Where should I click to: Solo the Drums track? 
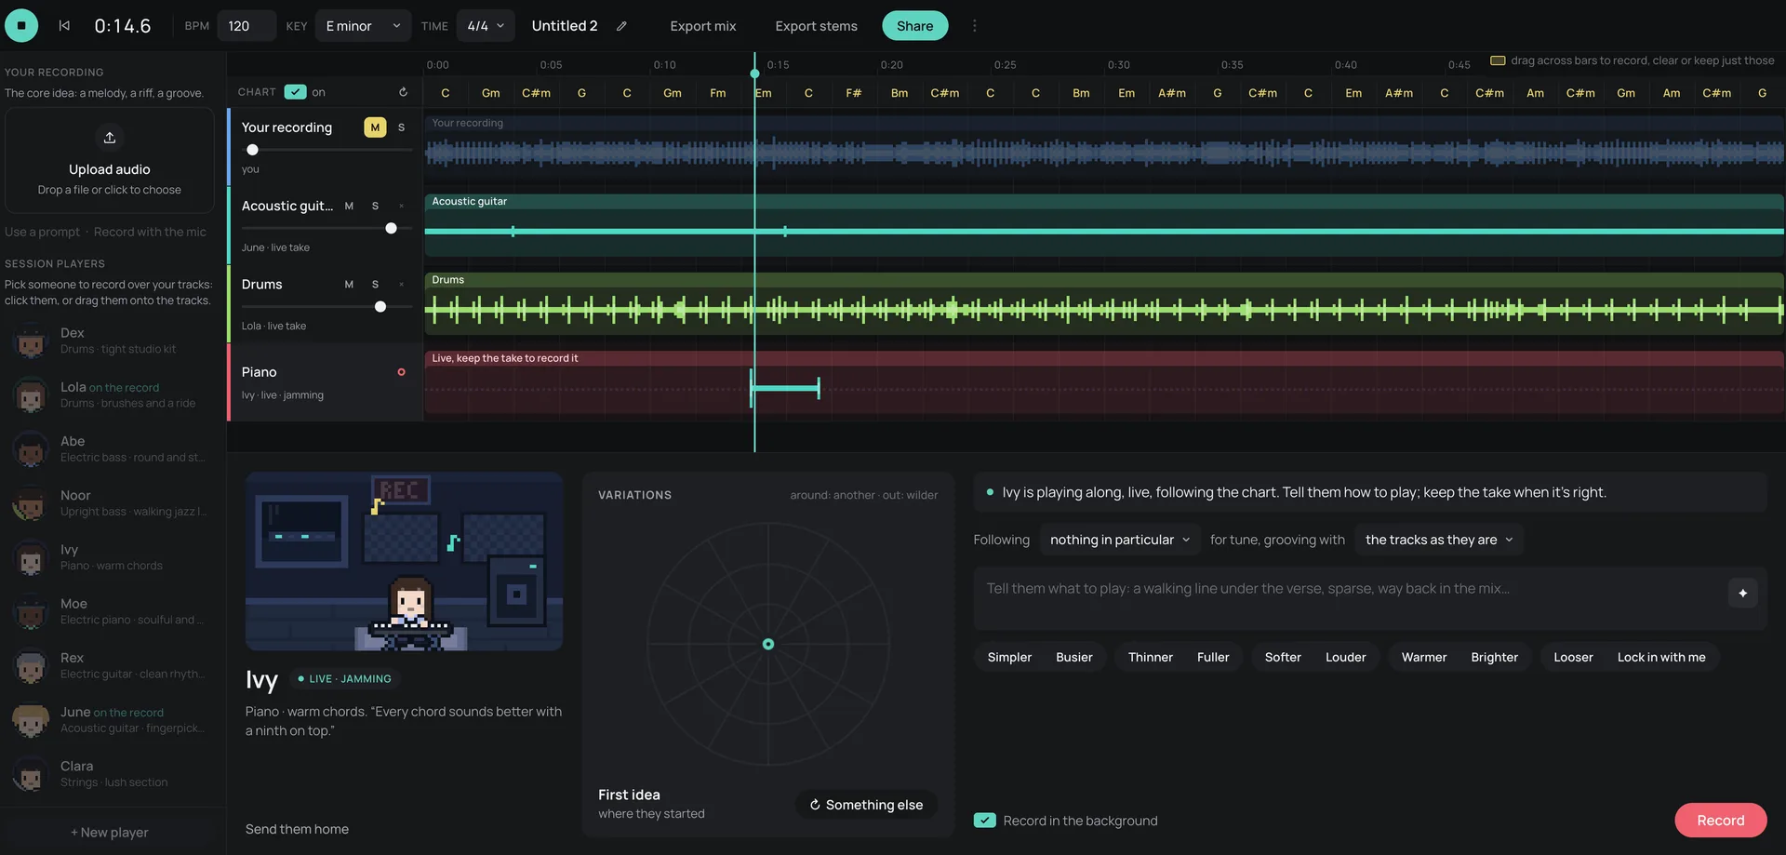click(x=376, y=284)
